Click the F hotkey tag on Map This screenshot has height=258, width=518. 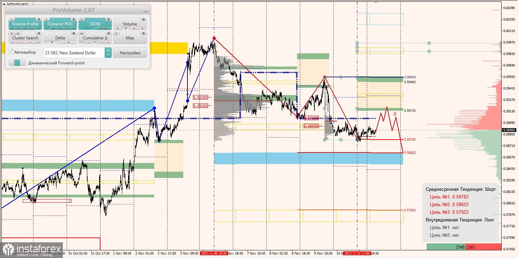[117, 33]
